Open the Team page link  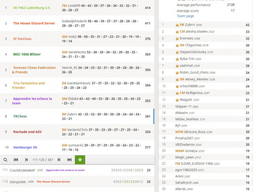[185, 16]
